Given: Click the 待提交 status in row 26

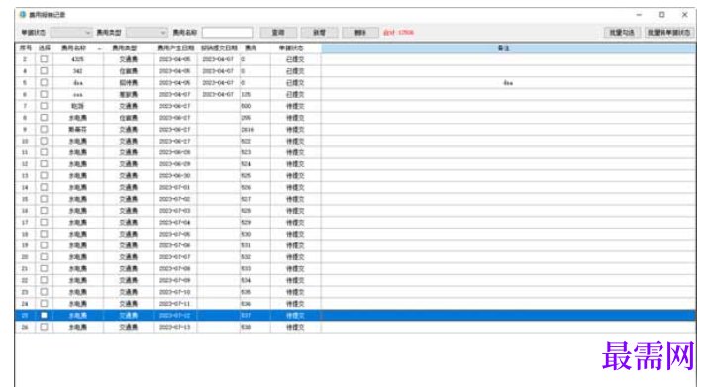Looking at the screenshot, I should coord(295,327).
